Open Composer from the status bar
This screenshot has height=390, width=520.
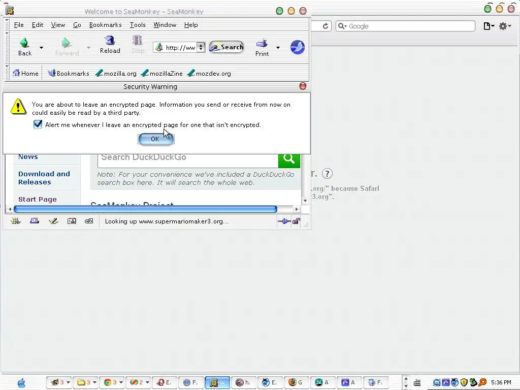tap(53, 221)
